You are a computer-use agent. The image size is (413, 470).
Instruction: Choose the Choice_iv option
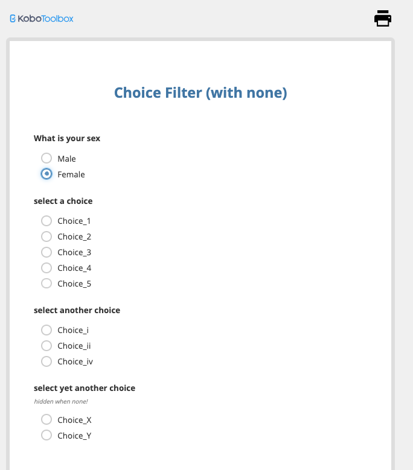point(46,361)
